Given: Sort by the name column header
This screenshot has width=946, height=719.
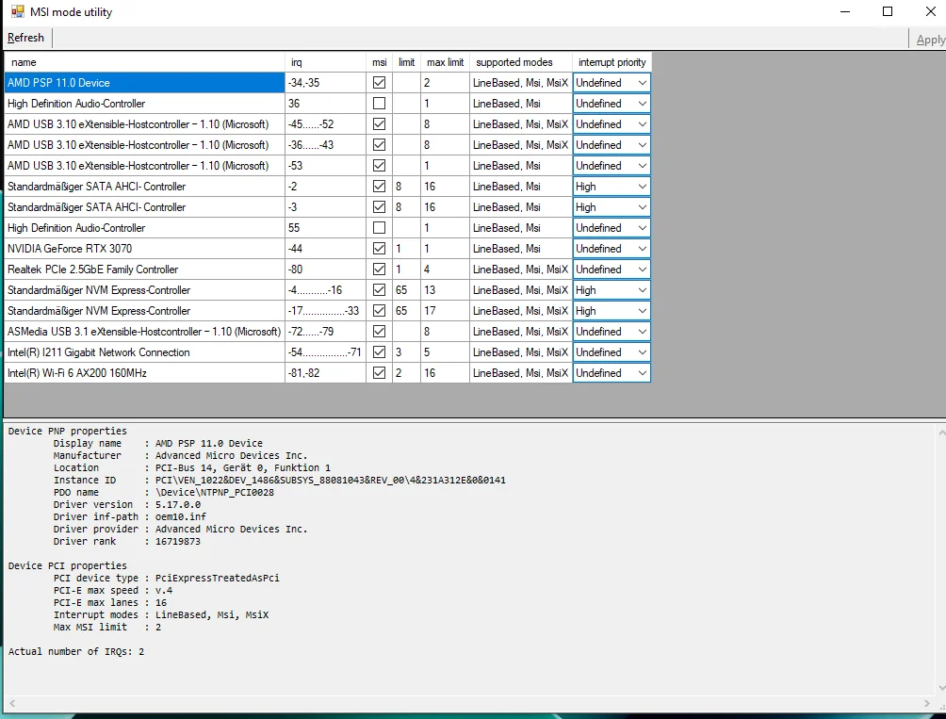Looking at the screenshot, I should [145, 62].
